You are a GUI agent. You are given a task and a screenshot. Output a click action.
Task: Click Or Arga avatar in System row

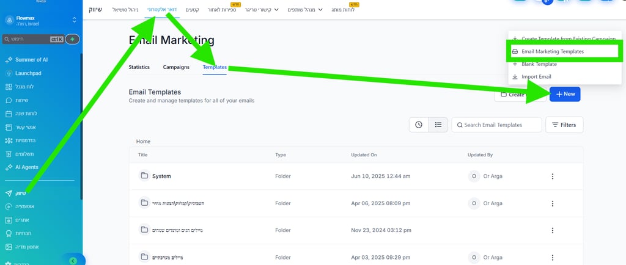(474, 176)
